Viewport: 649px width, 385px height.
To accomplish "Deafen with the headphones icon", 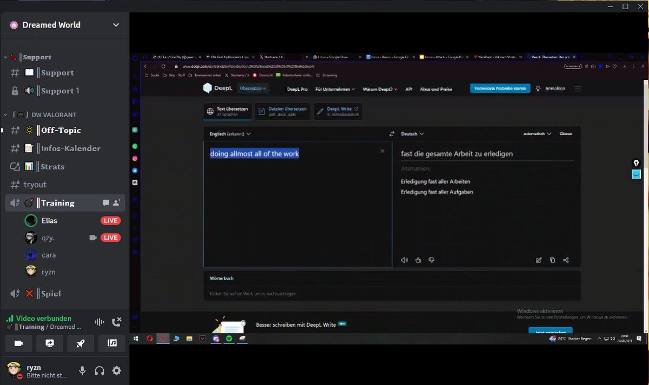I will tap(100, 370).
